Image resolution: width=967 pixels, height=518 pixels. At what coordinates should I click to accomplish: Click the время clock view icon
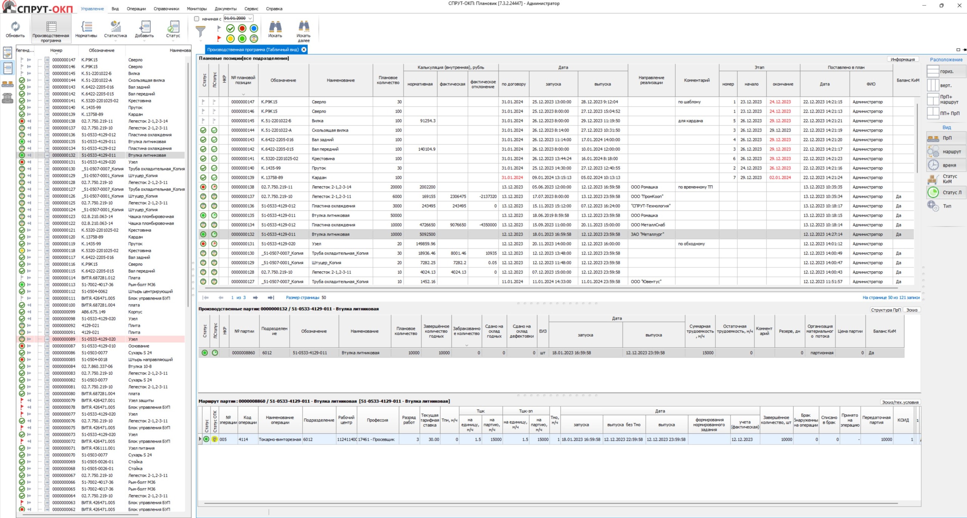[933, 165]
